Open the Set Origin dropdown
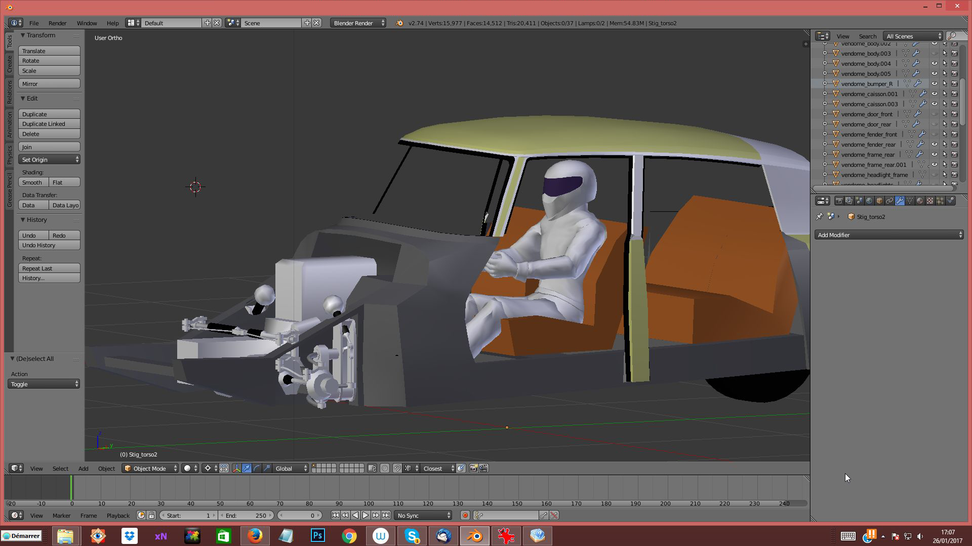The image size is (972, 546). (49, 159)
